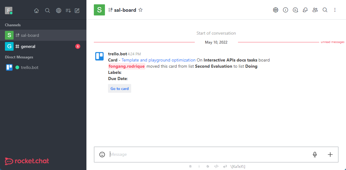346x170 pixels.
Task: Select sal-board channel in sidebar
Action: coord(43,35)
